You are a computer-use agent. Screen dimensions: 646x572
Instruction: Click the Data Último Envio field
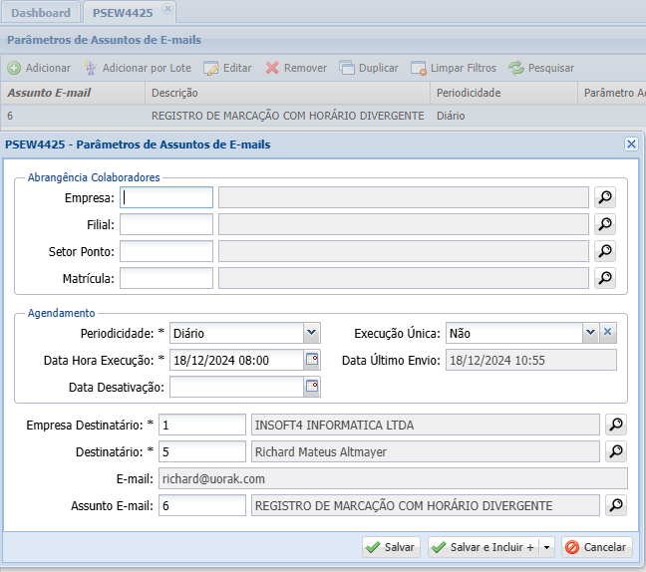pyautogui.click(x=531, y=360)
